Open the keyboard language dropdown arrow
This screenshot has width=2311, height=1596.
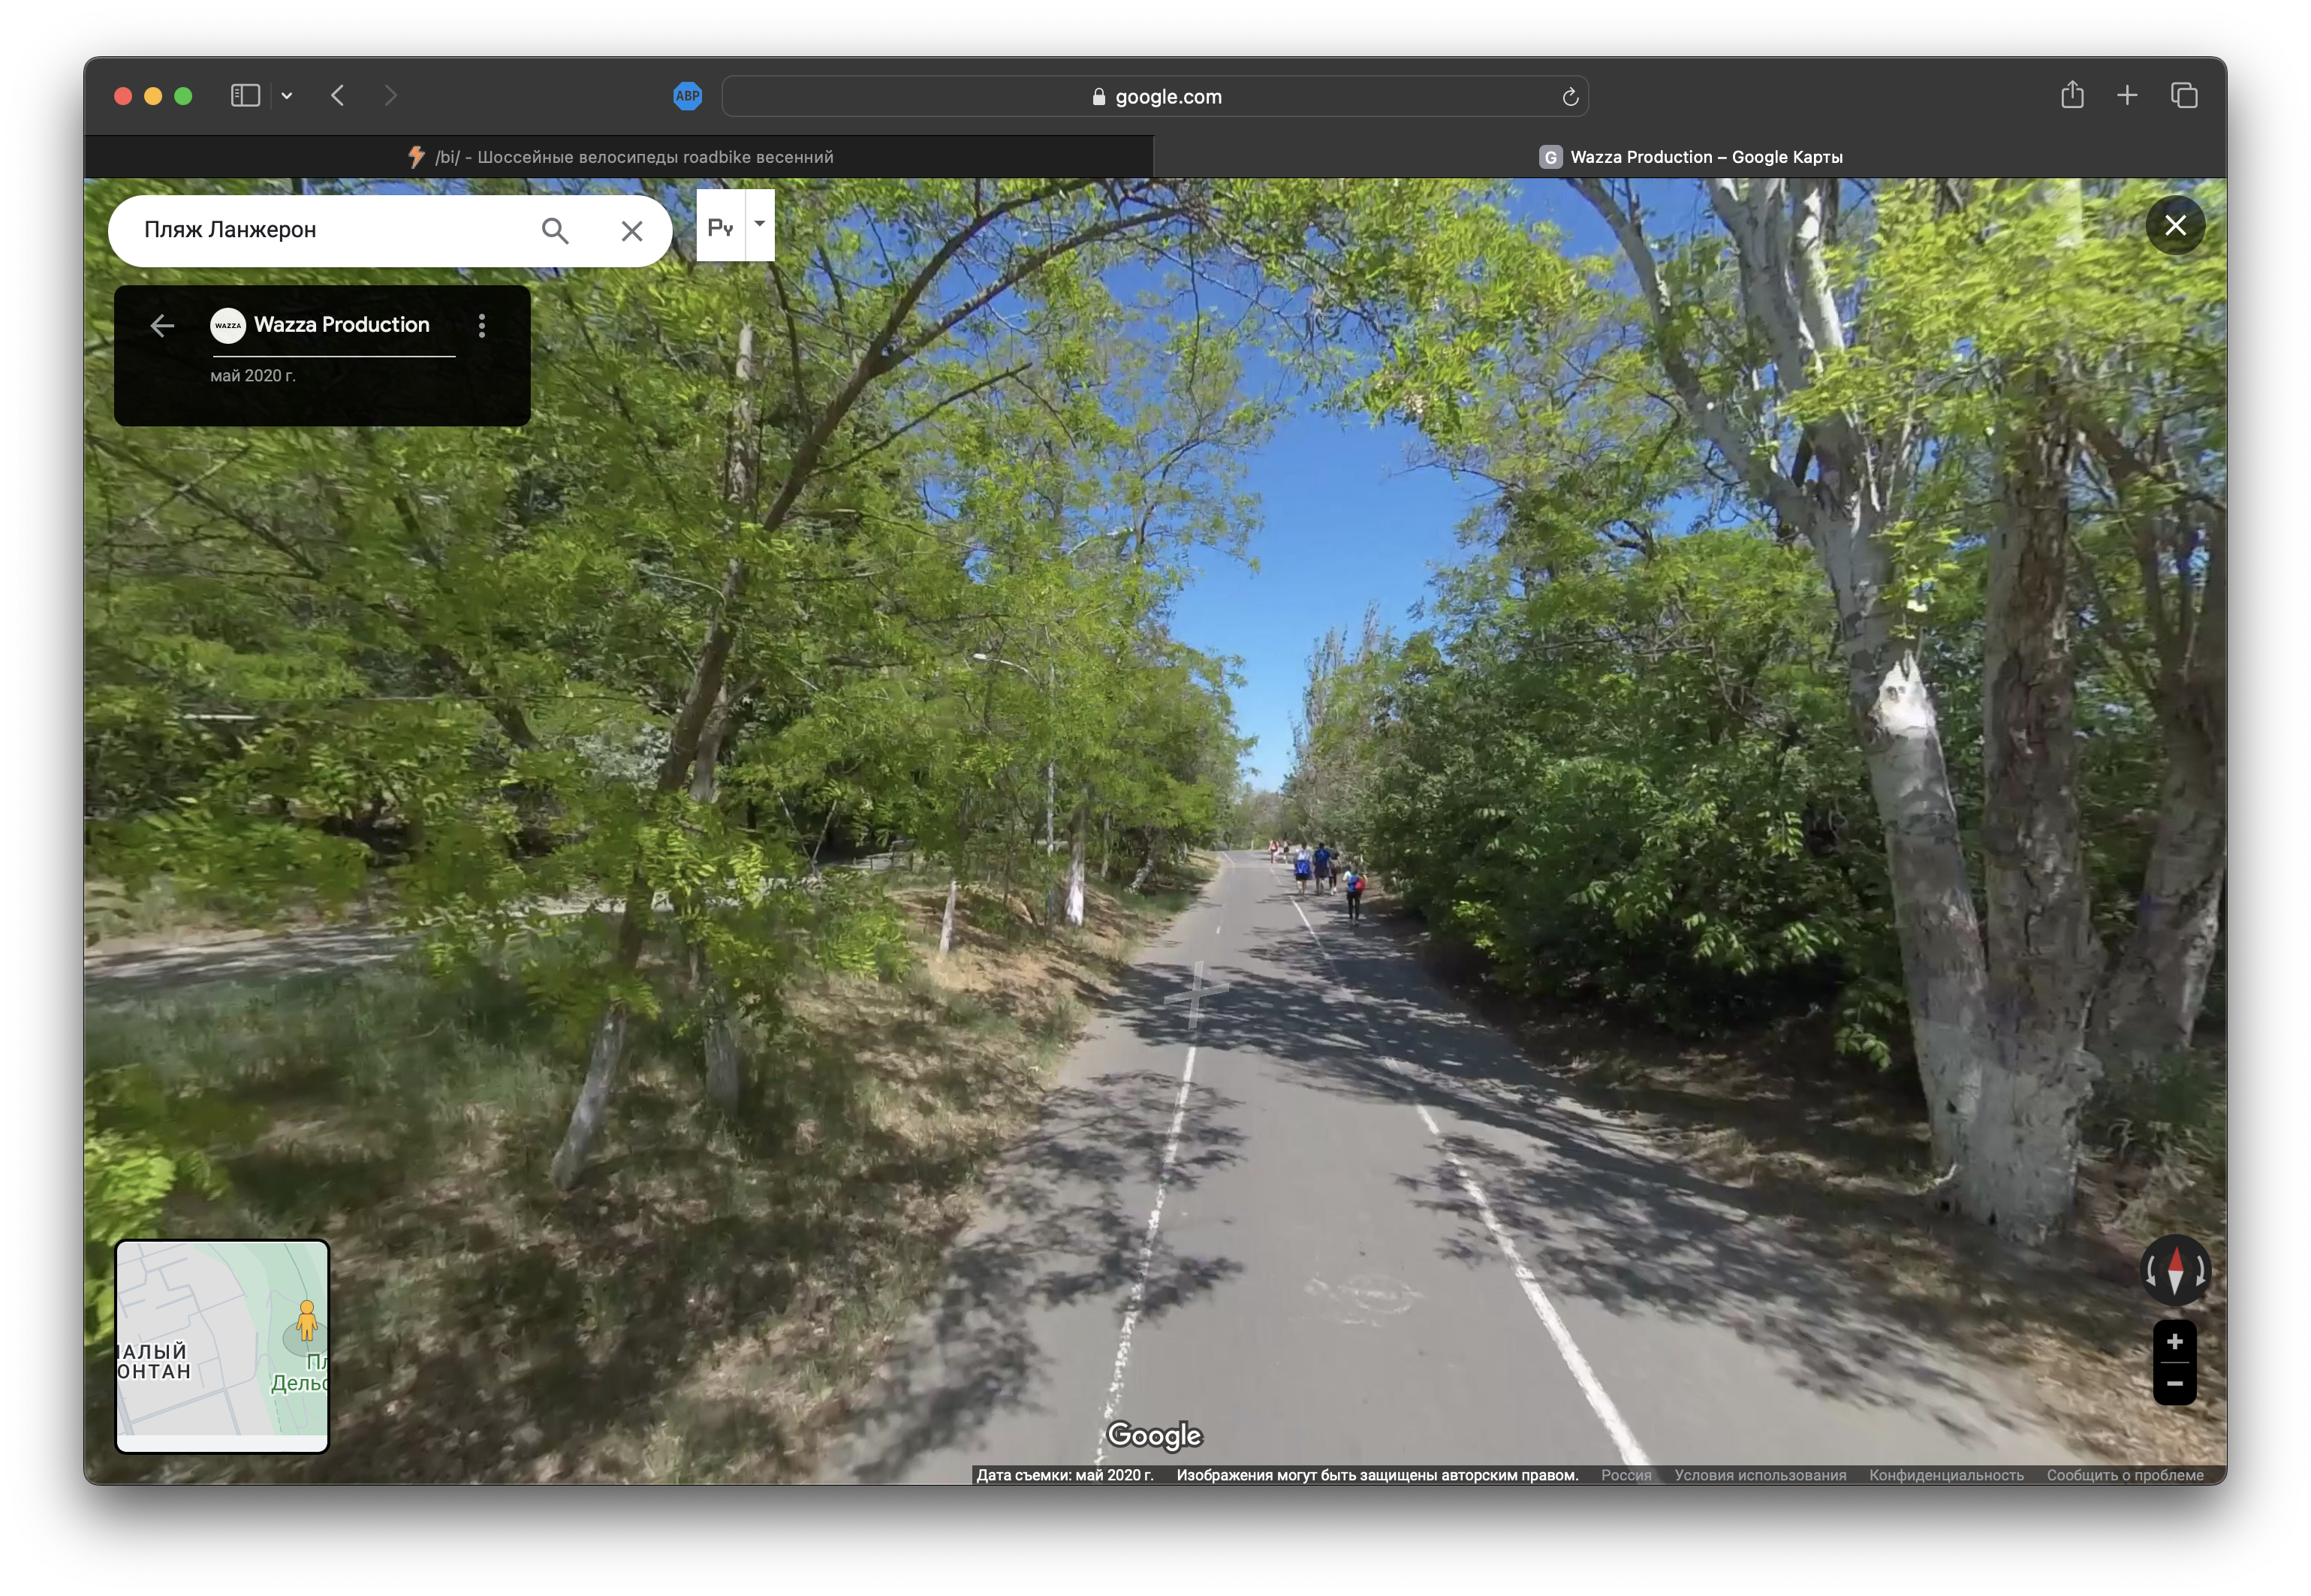click(760, 225)
